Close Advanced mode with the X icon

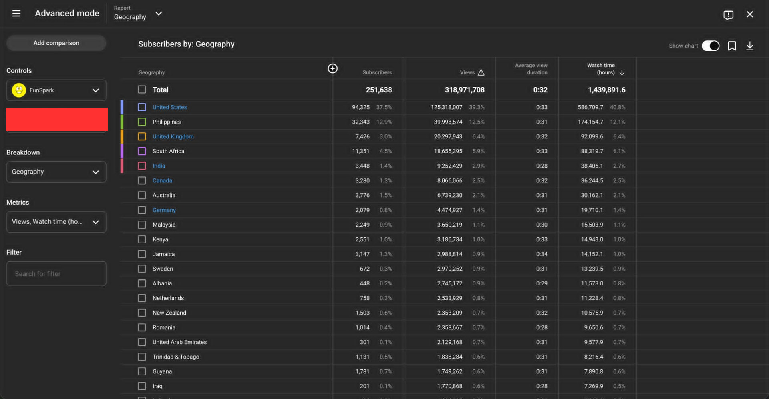[750, 14]
